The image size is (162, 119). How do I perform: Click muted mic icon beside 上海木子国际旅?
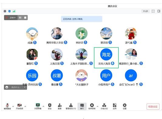[91, 63]
